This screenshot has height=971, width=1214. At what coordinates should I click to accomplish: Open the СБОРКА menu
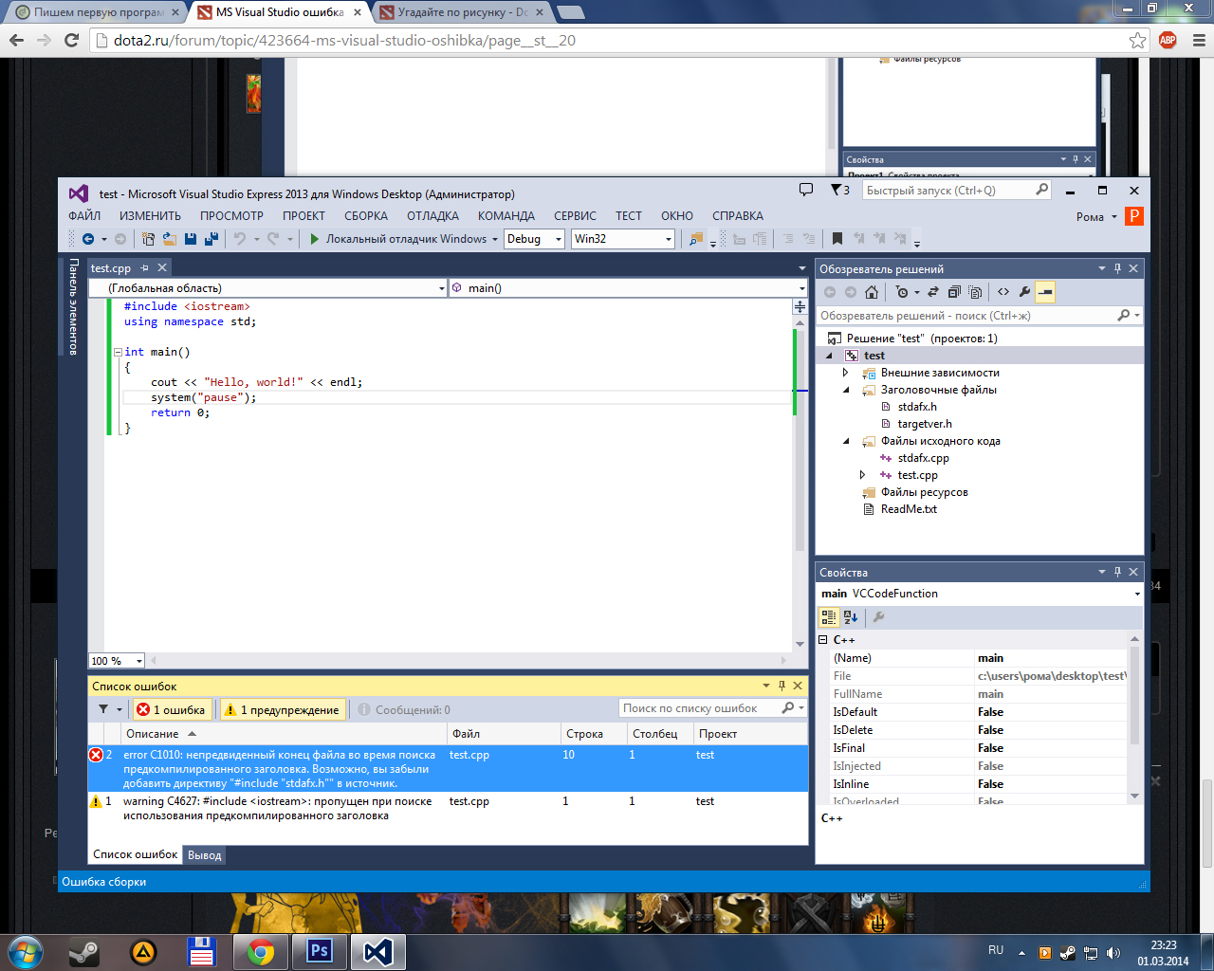point(366,216)
